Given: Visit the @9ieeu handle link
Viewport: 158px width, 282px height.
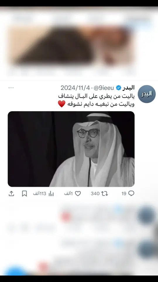Looking at the screenshot, I should tap(104, 88).
